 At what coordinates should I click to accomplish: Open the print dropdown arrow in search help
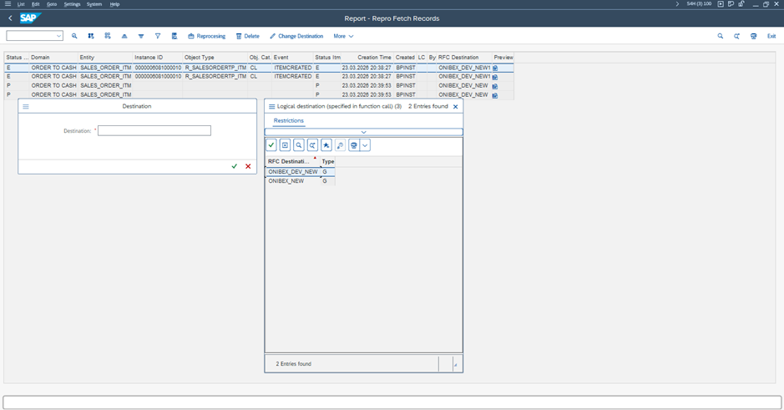pyautogui.click(x=365, y=145)
